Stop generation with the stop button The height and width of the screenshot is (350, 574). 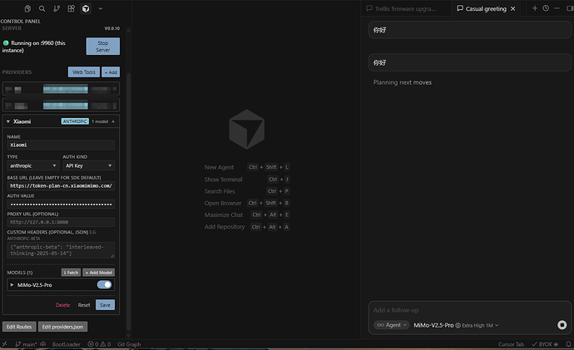tap(562, 325)
